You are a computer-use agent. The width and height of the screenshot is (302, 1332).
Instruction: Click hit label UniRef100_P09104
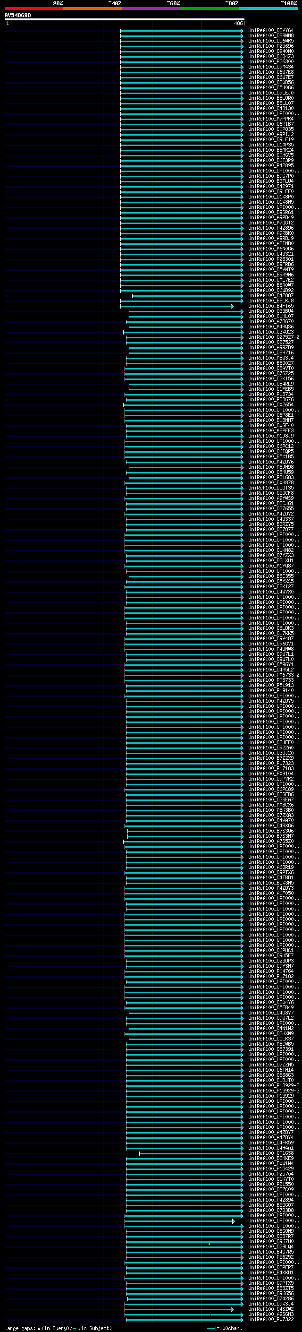[x=271, y=773]
